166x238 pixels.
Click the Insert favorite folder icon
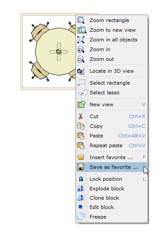[81, 157]
